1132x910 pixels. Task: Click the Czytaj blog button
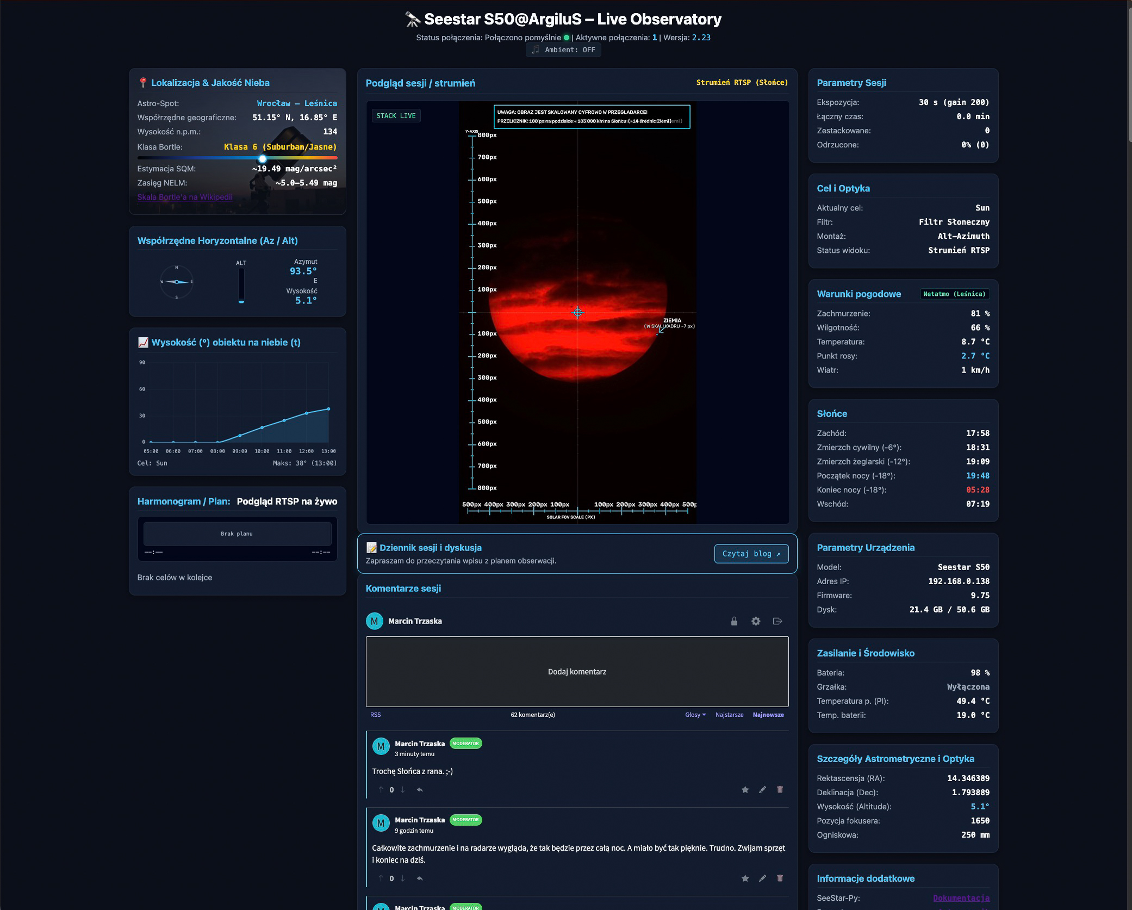click(751, 554)
